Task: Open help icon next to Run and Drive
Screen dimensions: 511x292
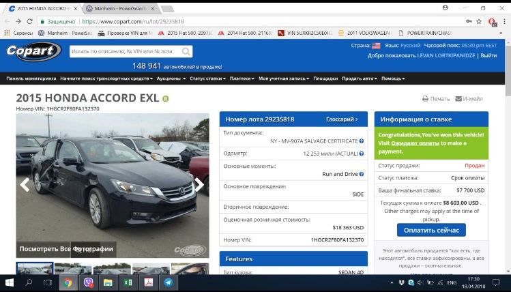Action: [362, 174]
